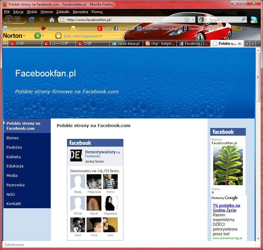The height and width of the screenshot is (250, 263).
Task: Close the Polskie s... tab
Action: point(240,44)
